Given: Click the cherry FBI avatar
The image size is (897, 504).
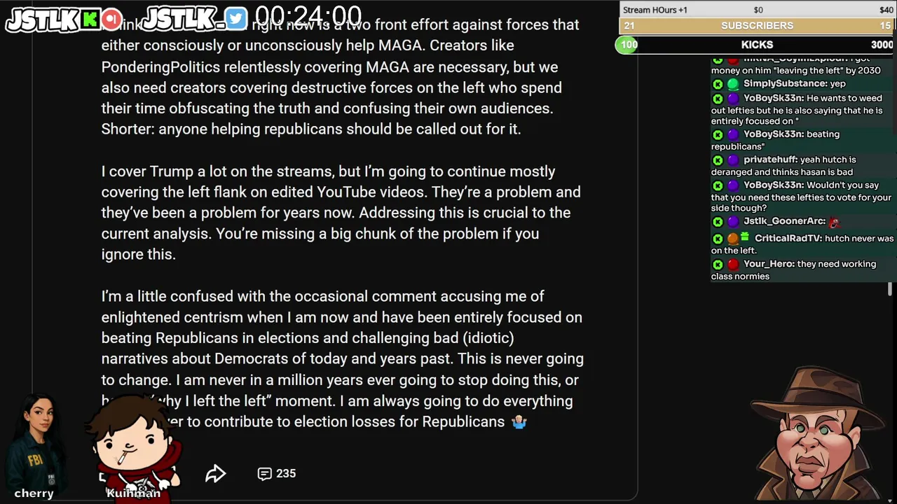Looking at the screenshot, I should tap(36, 441).
